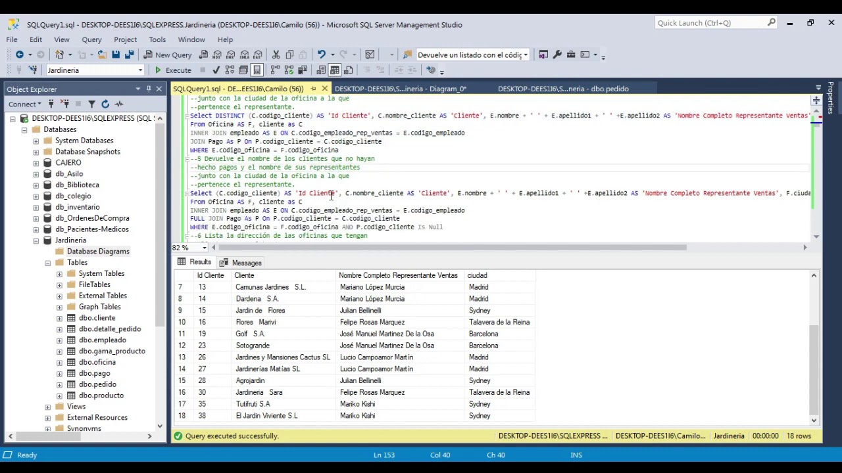
Task: Open the File menu
Action: [12, 39]
